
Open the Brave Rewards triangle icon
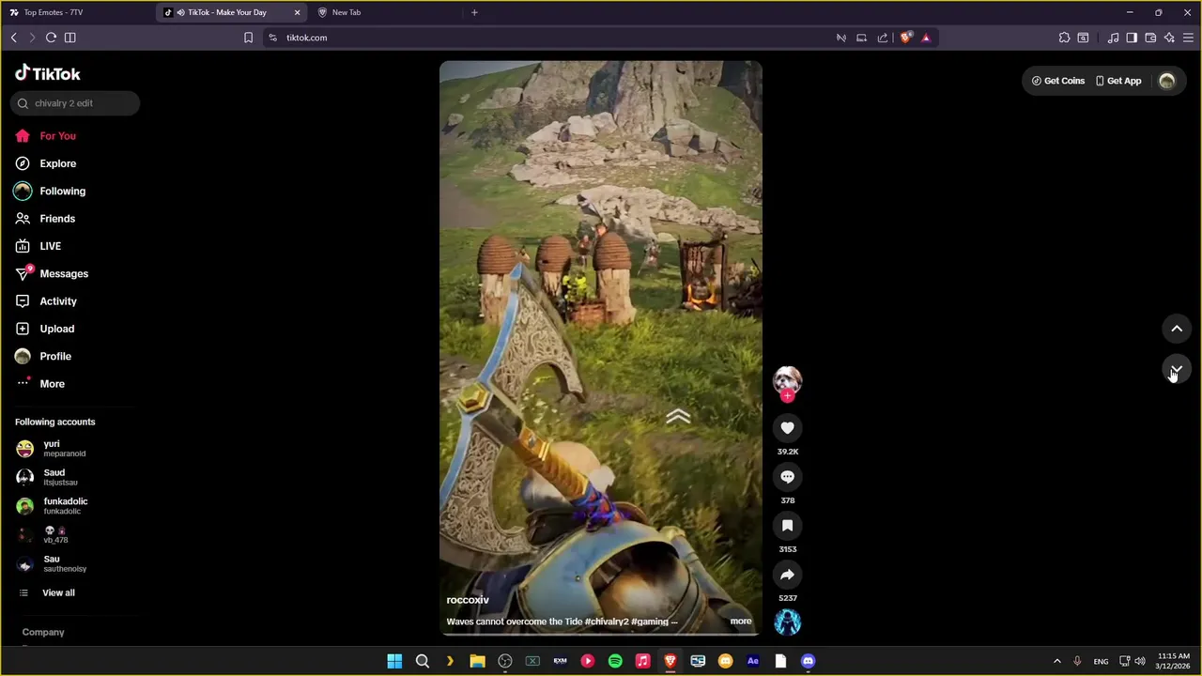coord(926,38)
